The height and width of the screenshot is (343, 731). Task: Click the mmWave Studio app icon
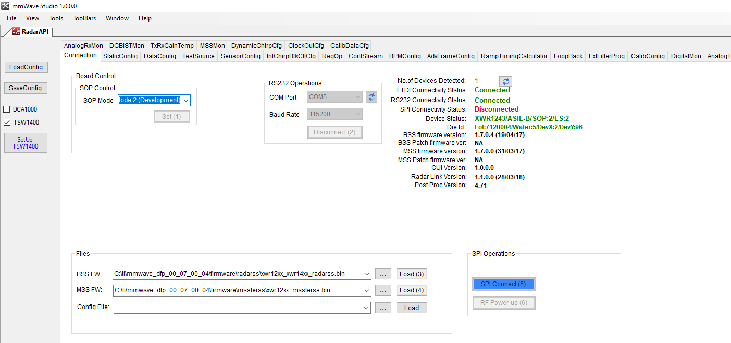pyautogui.click(x=5, y=5)
